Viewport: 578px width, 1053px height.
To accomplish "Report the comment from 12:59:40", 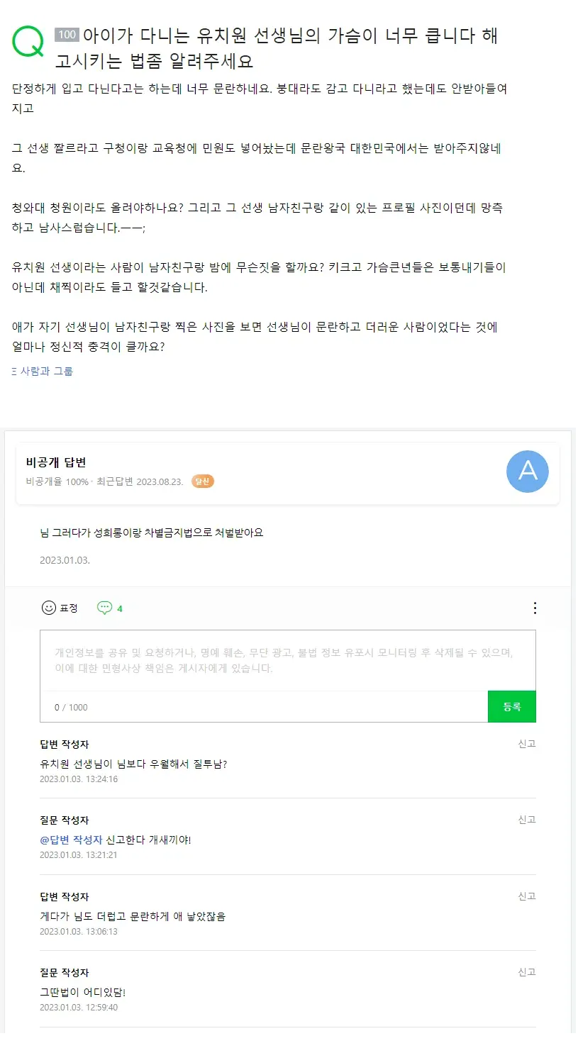I will [527, 971].
